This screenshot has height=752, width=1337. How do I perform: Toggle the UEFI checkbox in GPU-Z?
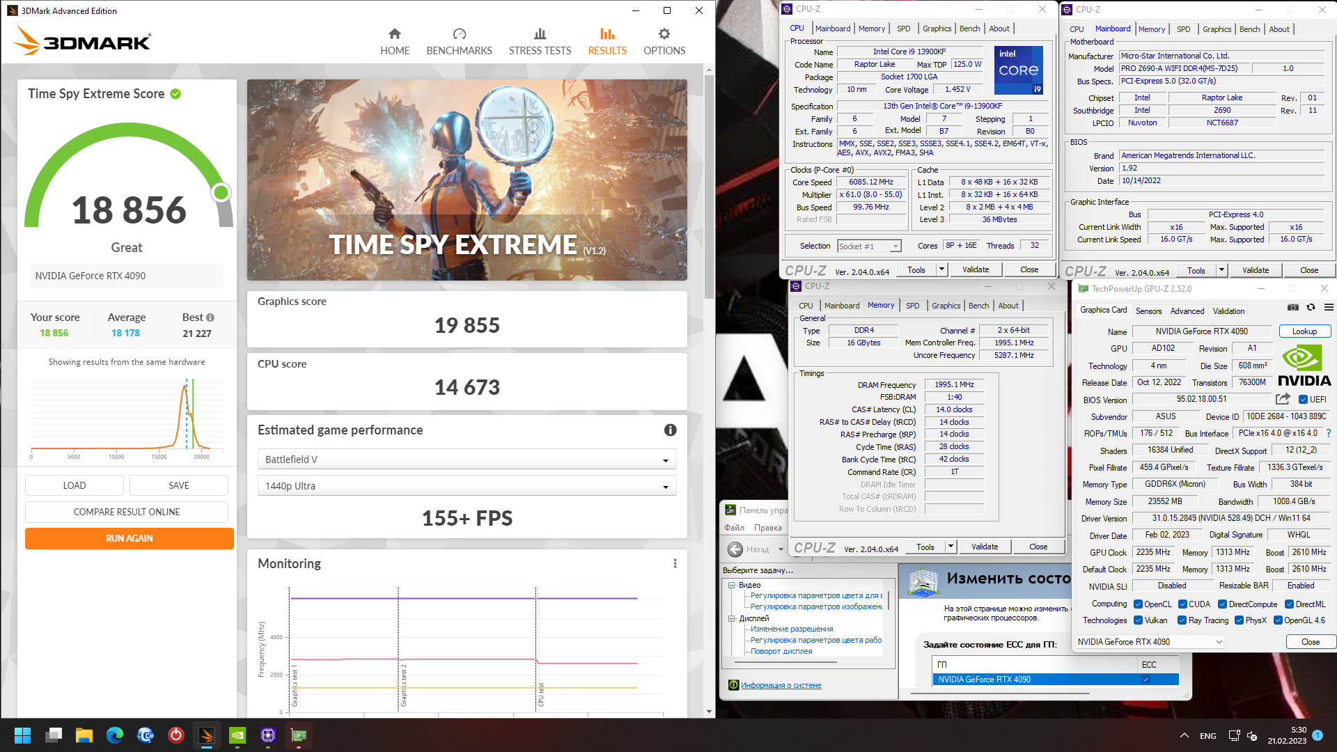(x=1303, y=400)
